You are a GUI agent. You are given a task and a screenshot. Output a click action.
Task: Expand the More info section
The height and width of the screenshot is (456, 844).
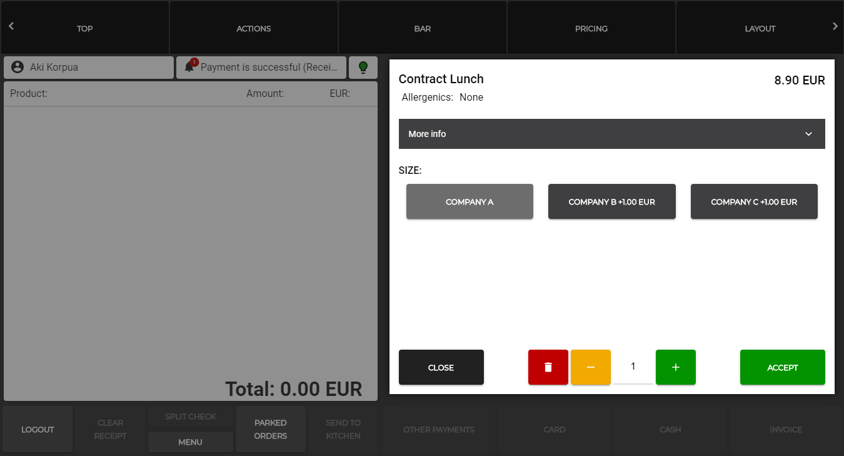coord(611,134)
